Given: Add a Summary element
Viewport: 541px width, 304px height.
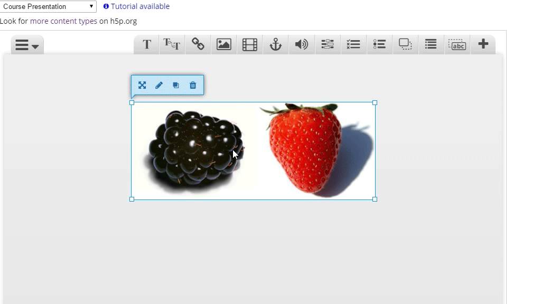Looking at the screenshot, I should point(431,44).
